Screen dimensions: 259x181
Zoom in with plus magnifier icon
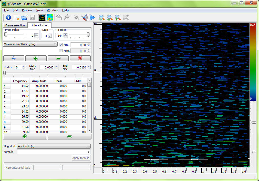pos(102,17)
